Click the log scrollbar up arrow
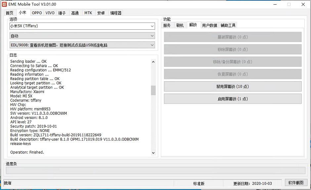Image resolution: width=311 pixels, height=190 pixels. tap(153, 61)
